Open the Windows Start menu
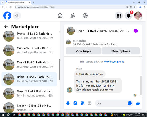The width and height of the screenshot is (147, 117). click(x=3, y=115)
